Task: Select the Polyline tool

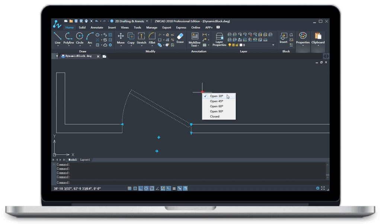Action: [x=68, y=38]
